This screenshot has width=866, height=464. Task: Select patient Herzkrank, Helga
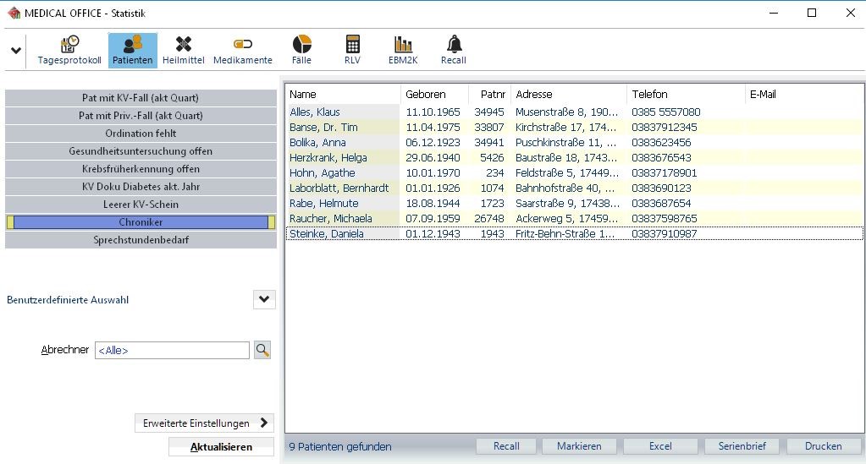(328, 158)
